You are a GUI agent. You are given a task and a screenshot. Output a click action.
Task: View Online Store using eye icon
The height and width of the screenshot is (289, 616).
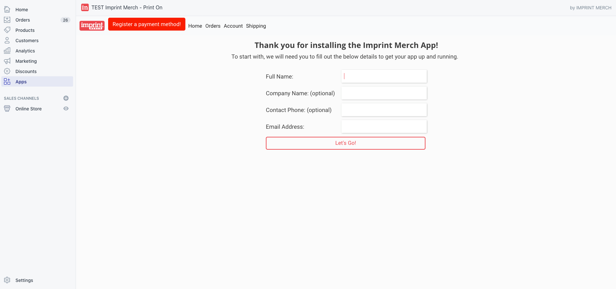(x=66, y=109)
